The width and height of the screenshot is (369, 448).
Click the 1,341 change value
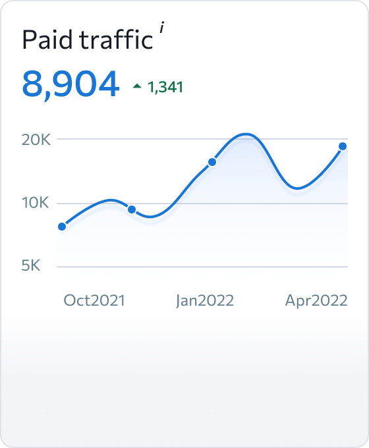click(x=165, y=87)
